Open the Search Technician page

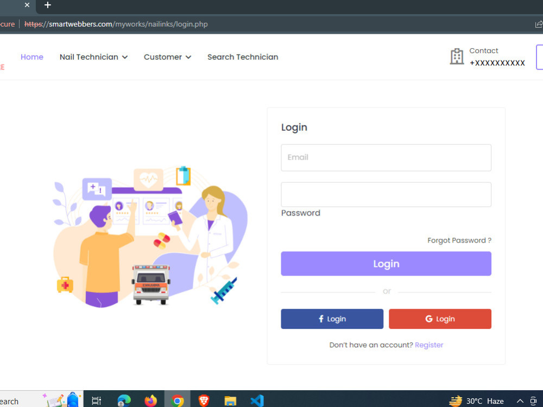[243, 57]
